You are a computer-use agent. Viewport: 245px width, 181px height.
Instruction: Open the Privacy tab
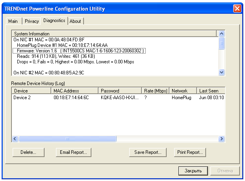32,21
